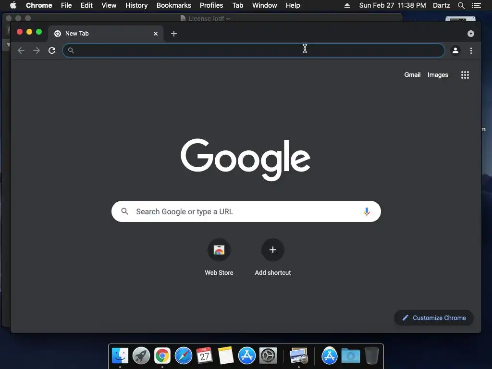Open the Help menu
Image resolution: width=492 pixels, height=369 pixels.
(x=293, y=5)
